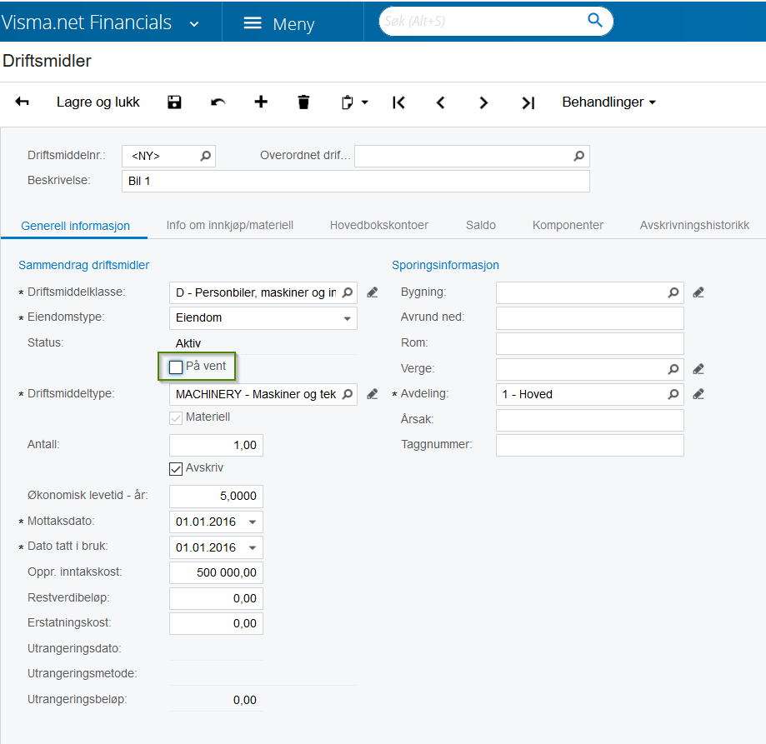Uncheck the Avskriv checkbox
The height and width of the screenshot is (744, 766).
176,469
